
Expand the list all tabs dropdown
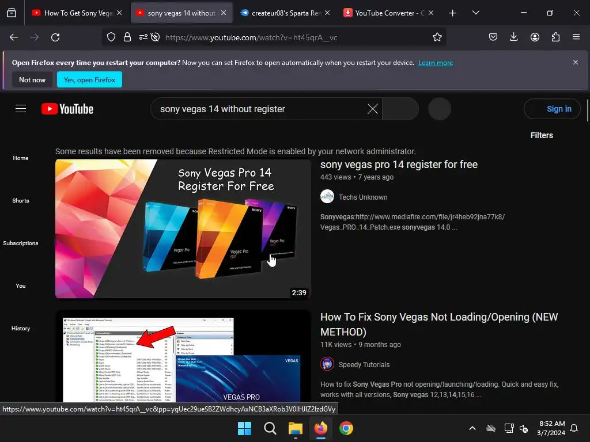(x=475, y=13)
